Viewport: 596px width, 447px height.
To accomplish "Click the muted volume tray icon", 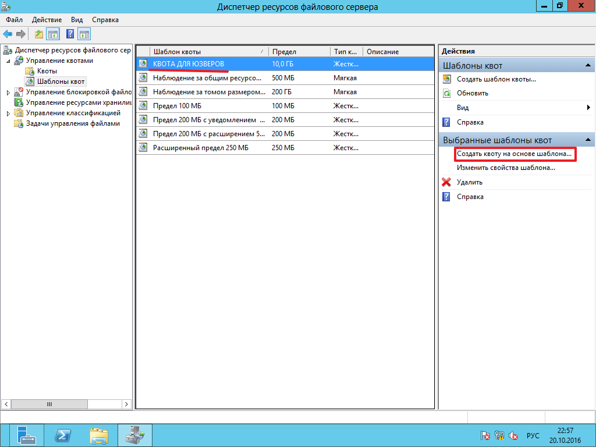I will 513,435.
